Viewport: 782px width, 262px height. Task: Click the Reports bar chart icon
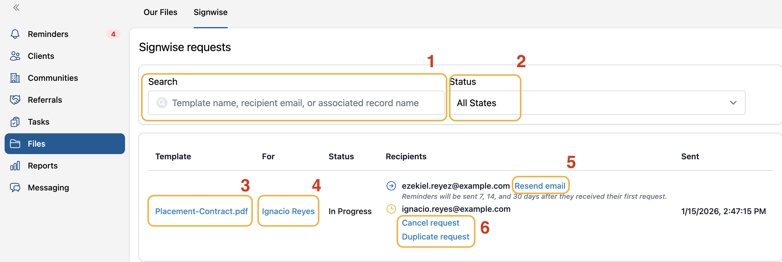tap(15, 166)
